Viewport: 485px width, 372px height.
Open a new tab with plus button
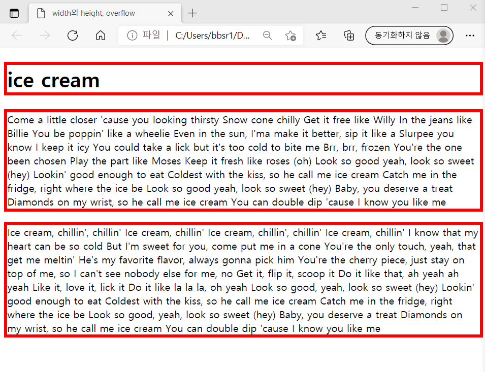click(x=192, y=13)
